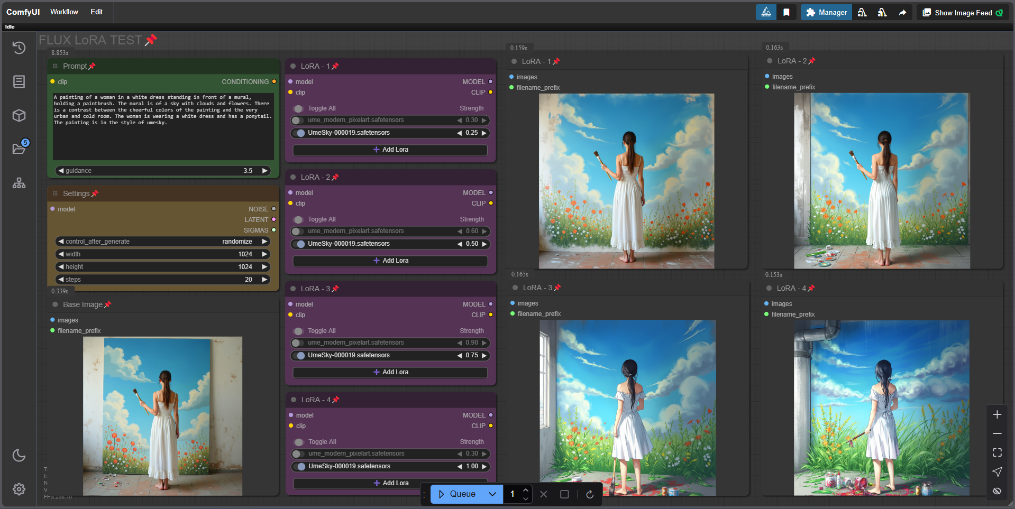Open the queue history sidebar icon
Screen dimensions: 1015x509
[19, 48]
